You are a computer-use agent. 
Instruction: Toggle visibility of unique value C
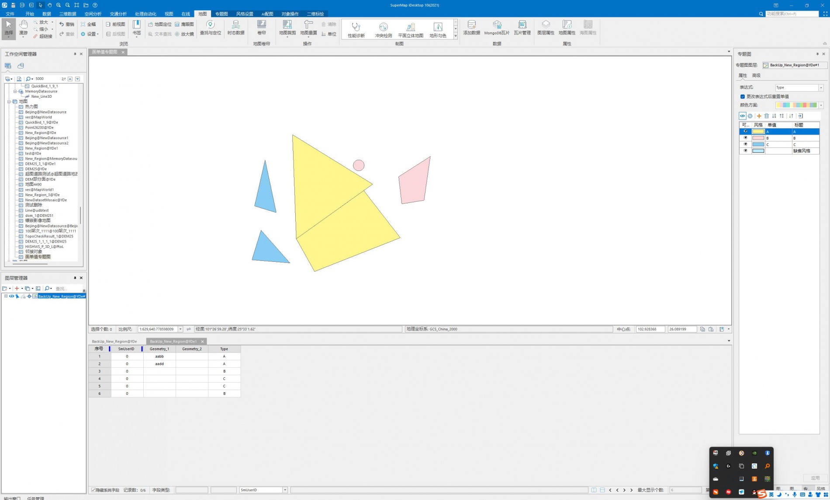pyautogui.click(x=746, y=144)
